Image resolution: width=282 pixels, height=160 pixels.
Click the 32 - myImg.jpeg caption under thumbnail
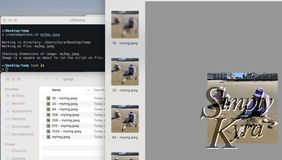click(x=125, y=90)
